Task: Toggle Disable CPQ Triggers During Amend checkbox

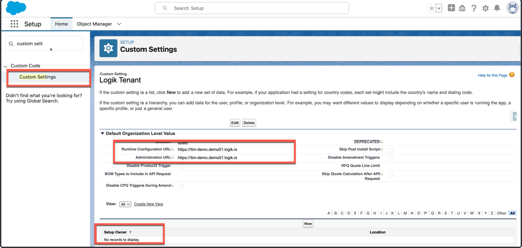Action: click(181, 186)
